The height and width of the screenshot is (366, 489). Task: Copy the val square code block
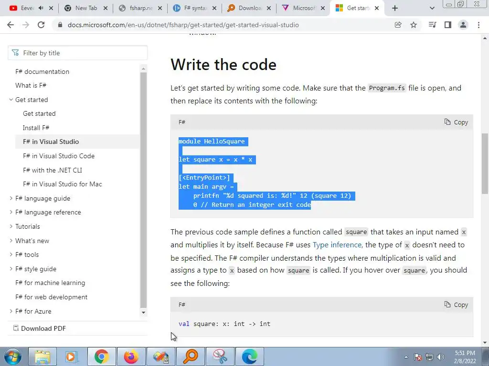click(x=456, y=305)
